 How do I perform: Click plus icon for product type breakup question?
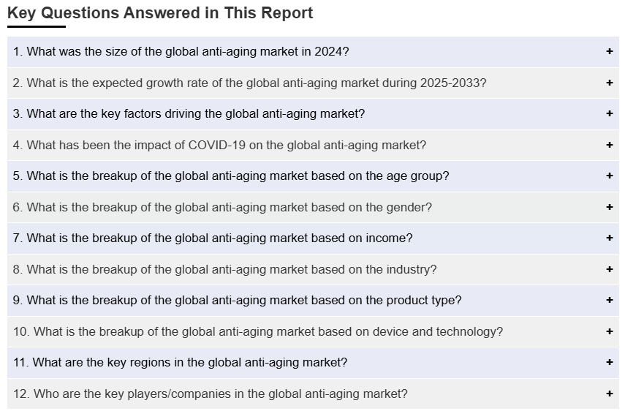click(609, 301)
